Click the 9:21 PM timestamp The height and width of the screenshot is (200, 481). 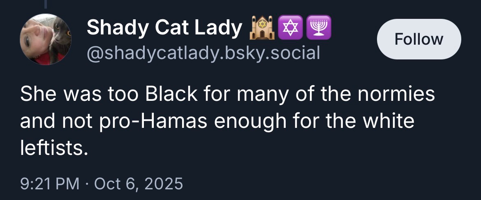click(50, 183)
